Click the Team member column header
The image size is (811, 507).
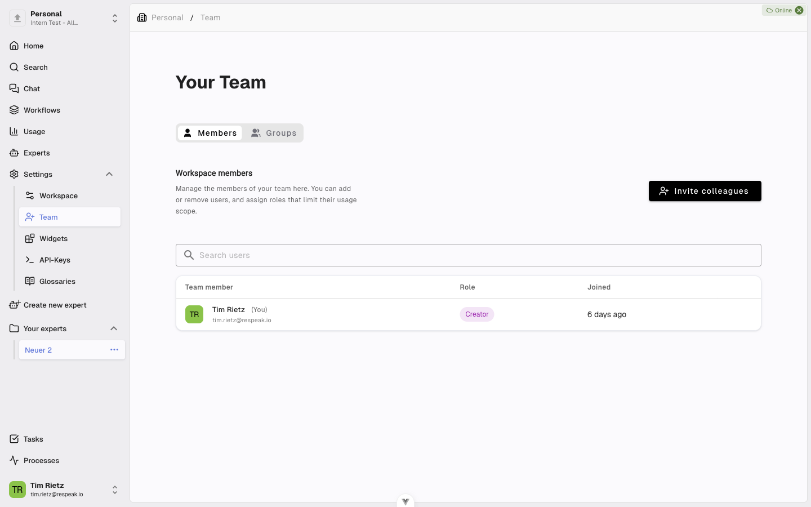(x=209, y=287)
